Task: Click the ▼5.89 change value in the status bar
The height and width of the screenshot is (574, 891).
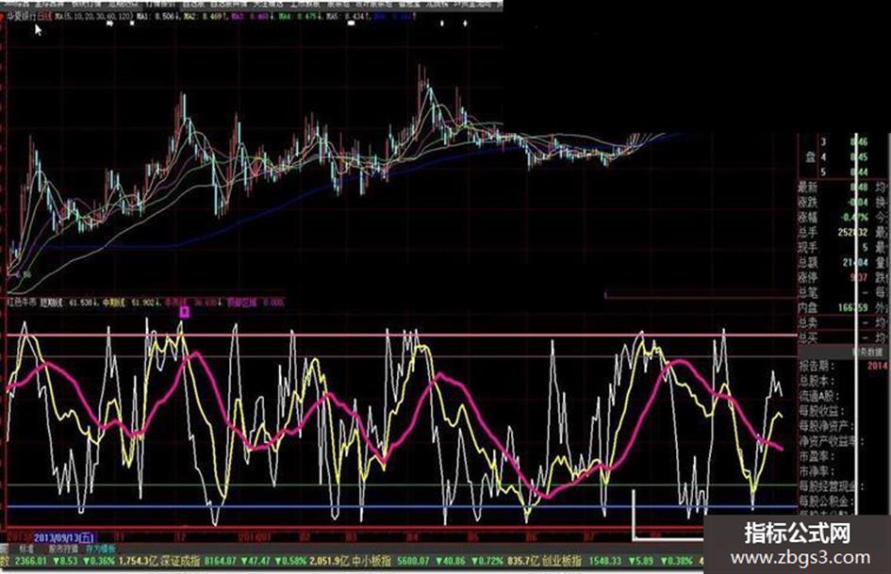Action: point(640,561)
